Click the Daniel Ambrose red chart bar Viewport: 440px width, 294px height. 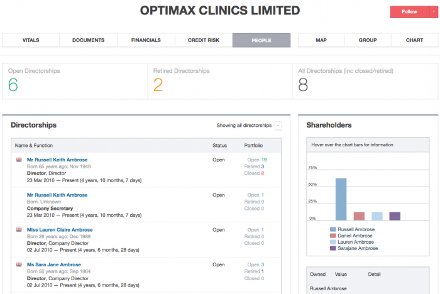point(359,216)
